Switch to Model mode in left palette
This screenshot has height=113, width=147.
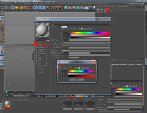[2, 18]
